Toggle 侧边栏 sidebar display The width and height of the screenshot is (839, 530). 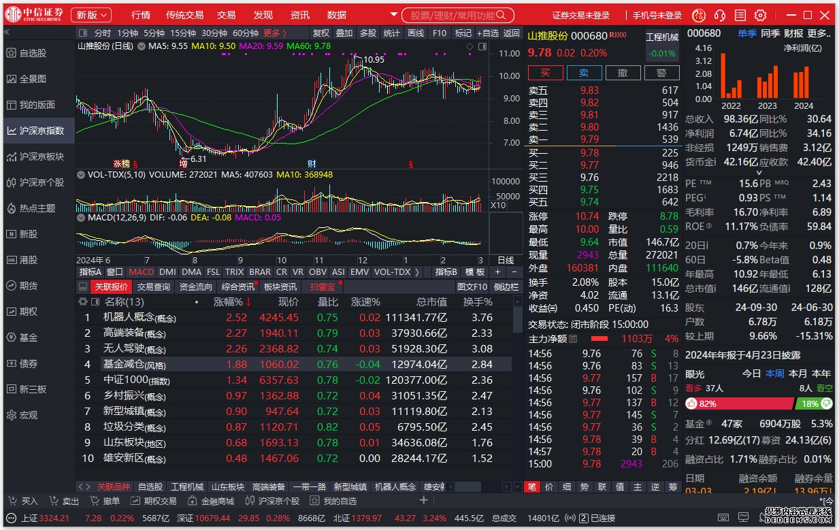506,287
